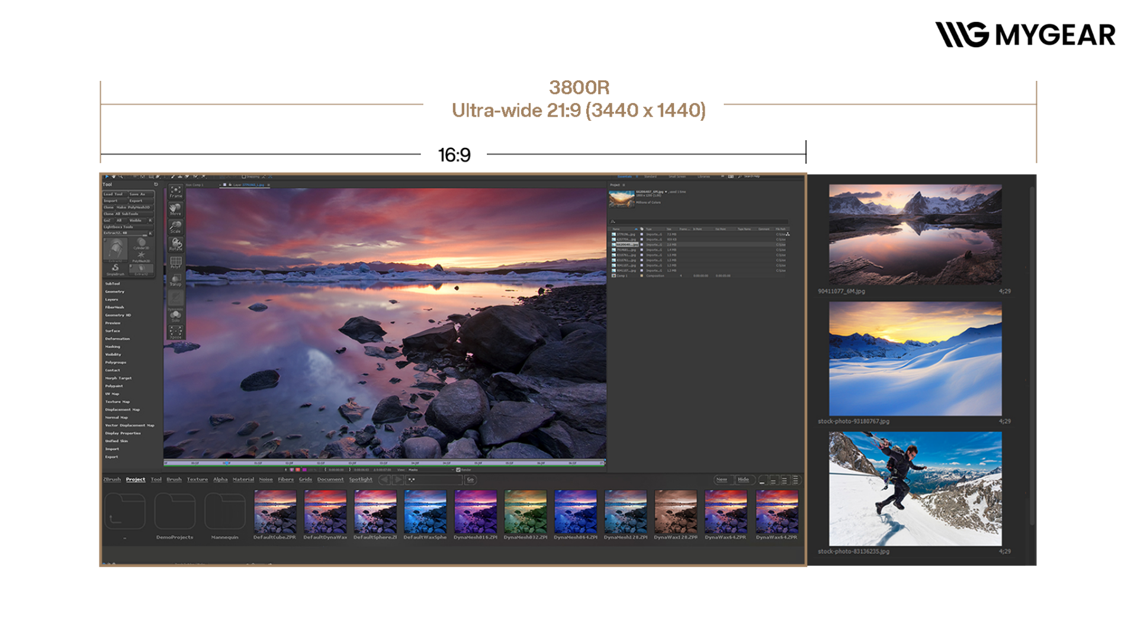This screenshot has height=639, width=1137.
Task: Click the Solo mode icon
Action: (x=176, y=316)
